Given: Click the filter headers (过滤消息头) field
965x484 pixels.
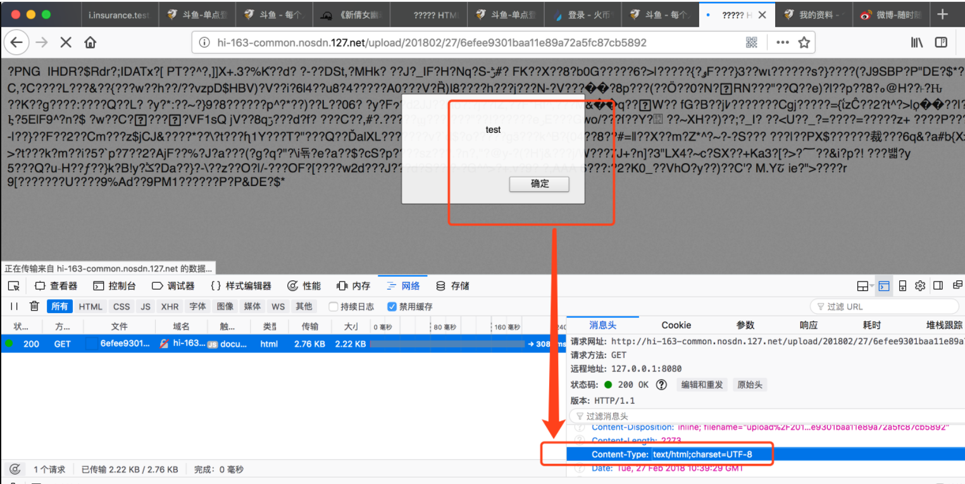Looking at the screenshot, I should tap(766, 416).
